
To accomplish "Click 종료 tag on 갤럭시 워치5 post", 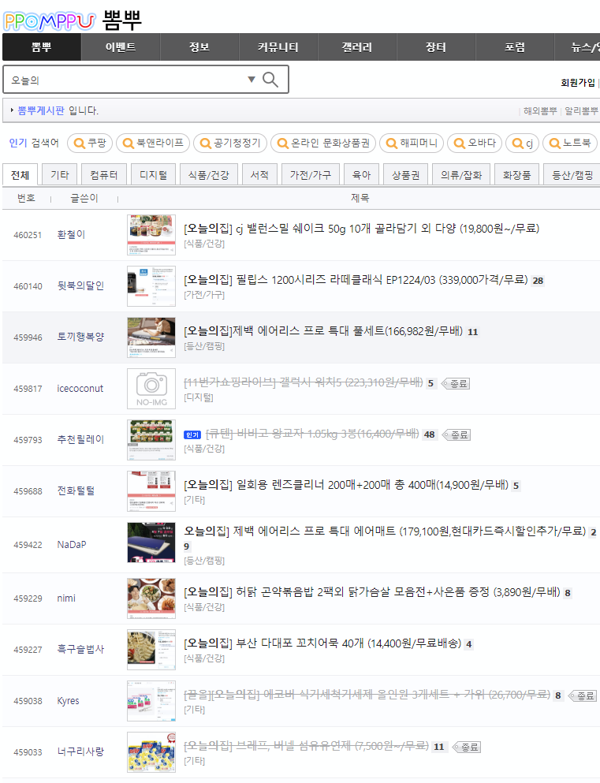I will tap(457, 383).
